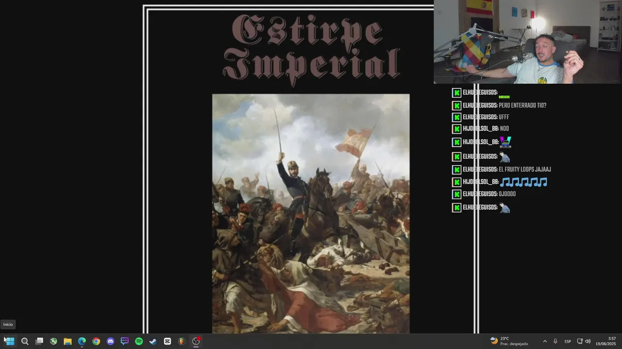This screenshot has height=349, width=622.
Task: Open File Explorer folder icon
Action: coord(68,341)
